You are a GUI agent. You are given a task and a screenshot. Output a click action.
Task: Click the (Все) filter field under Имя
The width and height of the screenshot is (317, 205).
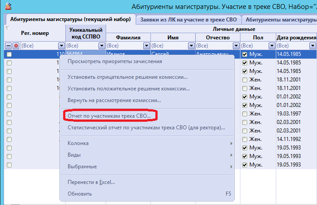[169, 46]
